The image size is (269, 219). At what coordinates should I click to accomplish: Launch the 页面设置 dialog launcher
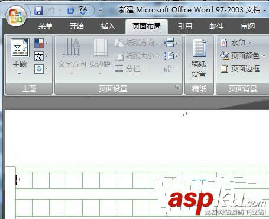coord(177,87)
